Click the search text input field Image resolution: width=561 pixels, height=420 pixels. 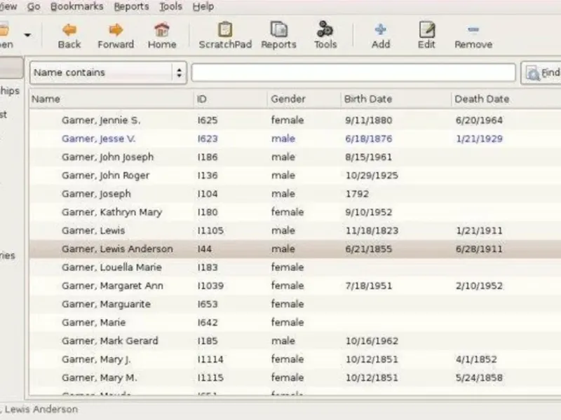coord(353,73)
